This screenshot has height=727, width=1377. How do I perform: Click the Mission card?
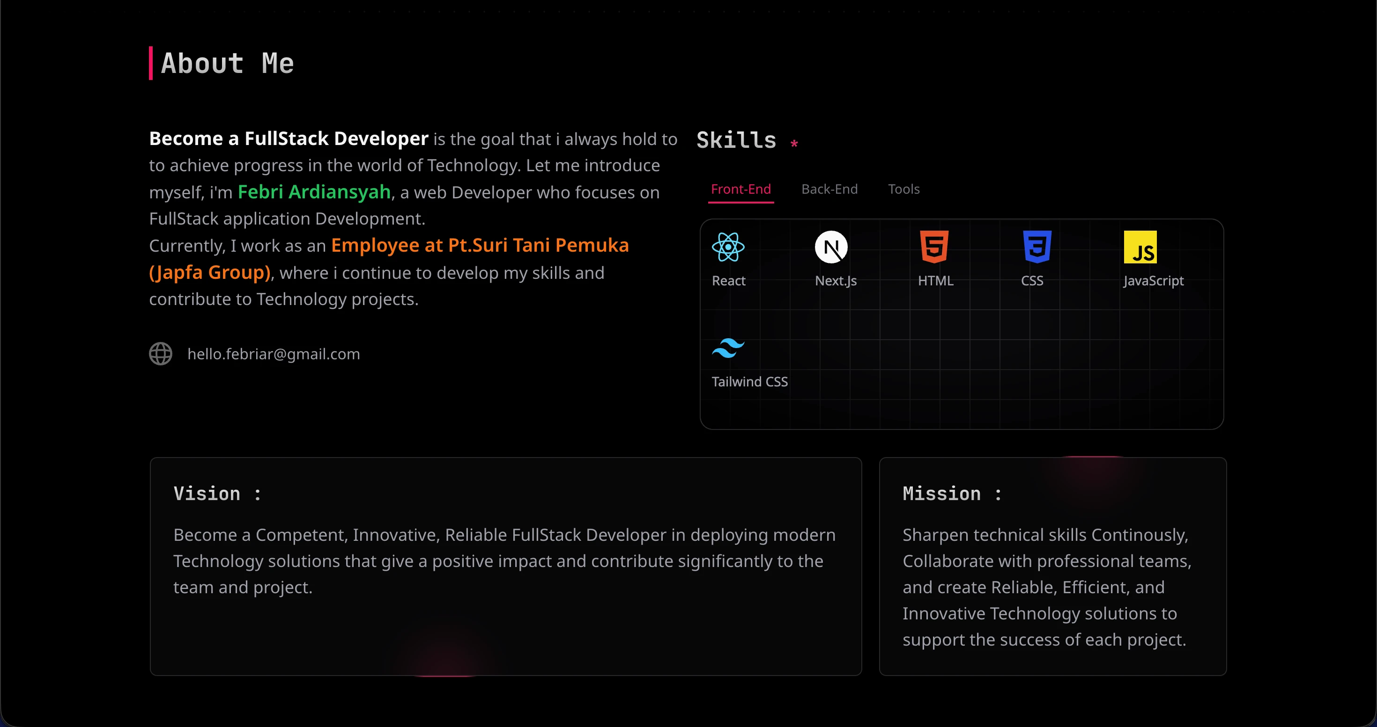[x=1052, y=567]
